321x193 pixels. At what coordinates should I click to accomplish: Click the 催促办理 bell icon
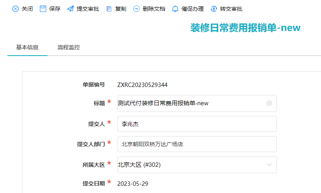(x=175, y=9)
